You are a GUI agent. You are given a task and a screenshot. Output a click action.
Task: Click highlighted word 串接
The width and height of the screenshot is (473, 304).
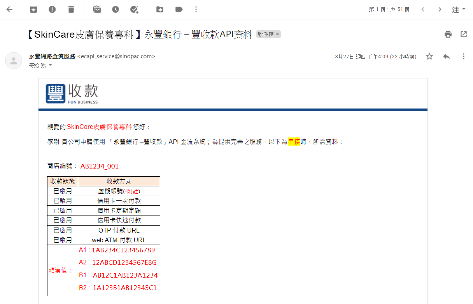294,142
